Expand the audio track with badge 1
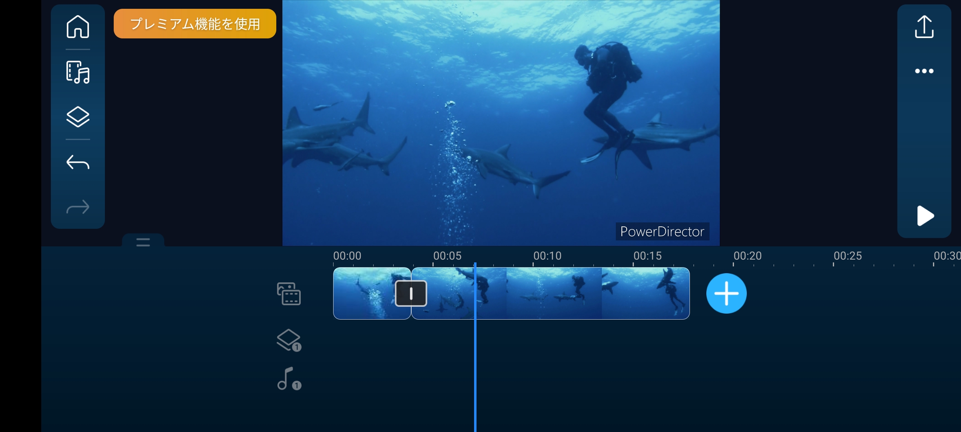 click(x=289, y=379)
